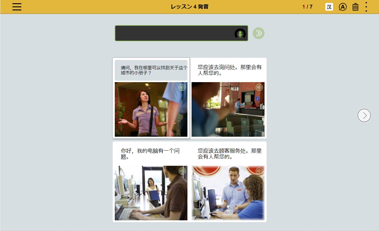Open the hamburger menu
The width and height of the screenshot is (379, 231).
(x=17, y=7)
